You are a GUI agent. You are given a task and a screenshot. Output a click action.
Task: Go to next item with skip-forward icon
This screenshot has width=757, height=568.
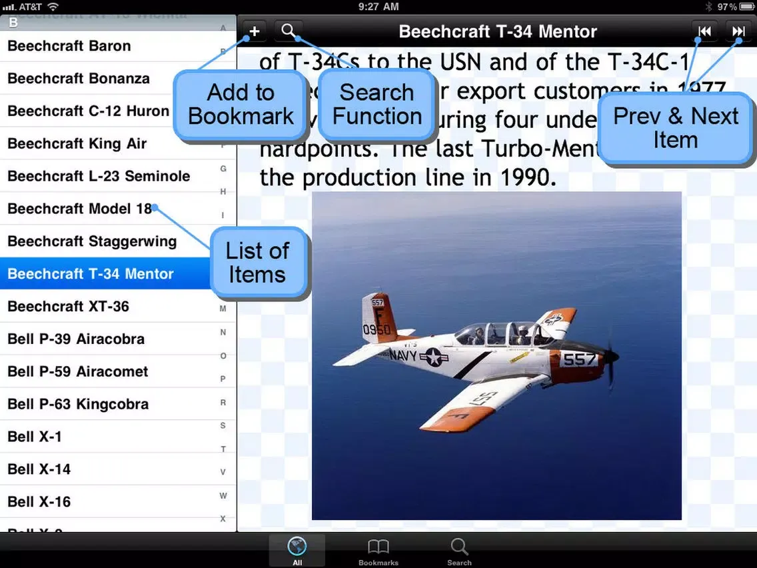pyautogui.click(x=738, y=31)
